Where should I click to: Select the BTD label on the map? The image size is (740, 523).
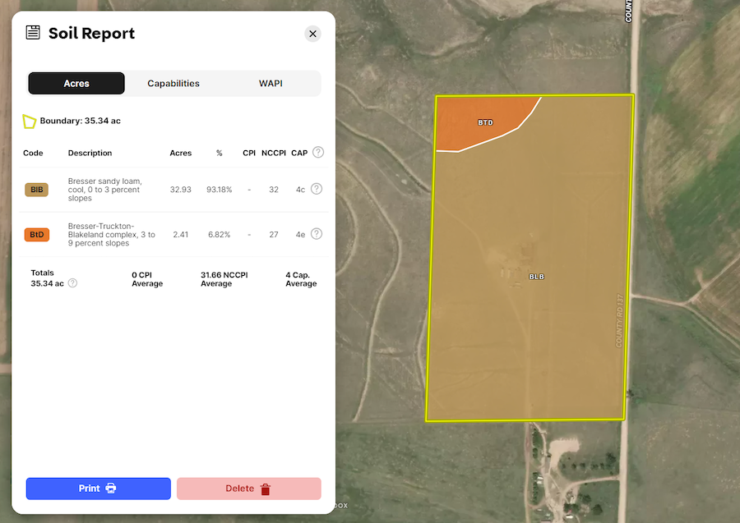tap(485, 122)
